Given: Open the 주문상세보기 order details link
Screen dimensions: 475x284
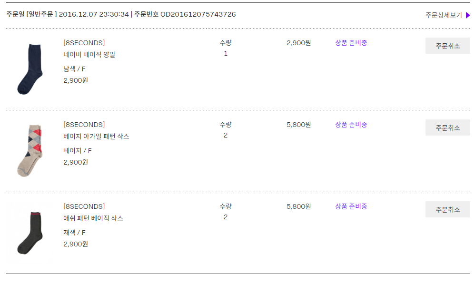Looking at the screenshot, I should coord(444,15).
